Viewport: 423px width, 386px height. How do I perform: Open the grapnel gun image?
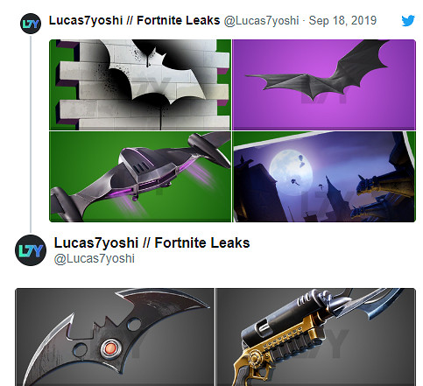[x=316, y=337]
